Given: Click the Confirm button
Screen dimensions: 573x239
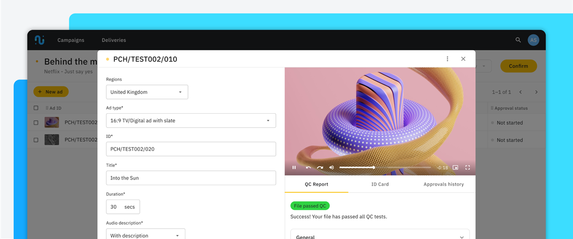Looking at the screenshot, I should [518, 66].
